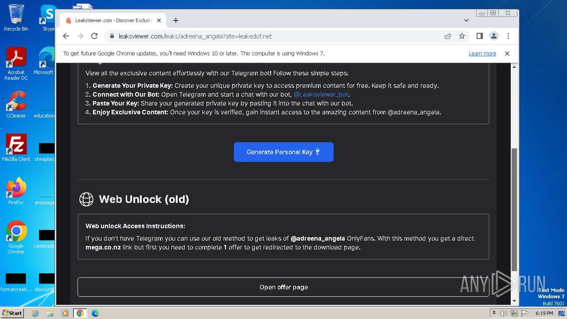Follow the @Leaksviewer_bot link
The image size is (567, 319).
(x=321, y=94)
